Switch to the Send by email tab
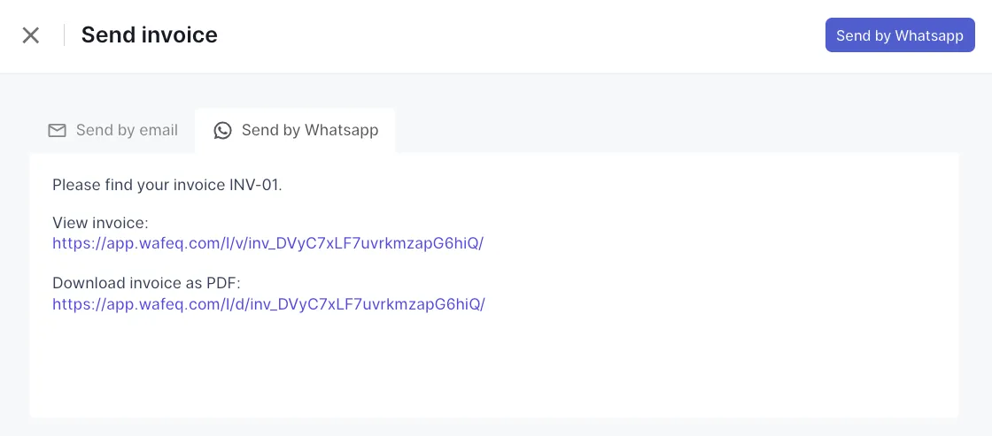Image resolution: width=992 pixels, height=436 pixels. [x=127, y=131]
